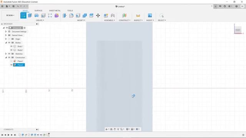Select the Joint tool icon
This screenshot has height=138, width=246.
113,15
